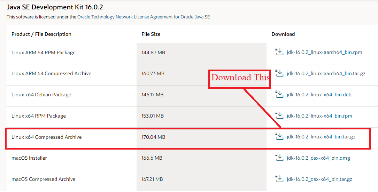Select Linux x64 Compressed Archive text
378x192 pixels.
coord(47,137)
